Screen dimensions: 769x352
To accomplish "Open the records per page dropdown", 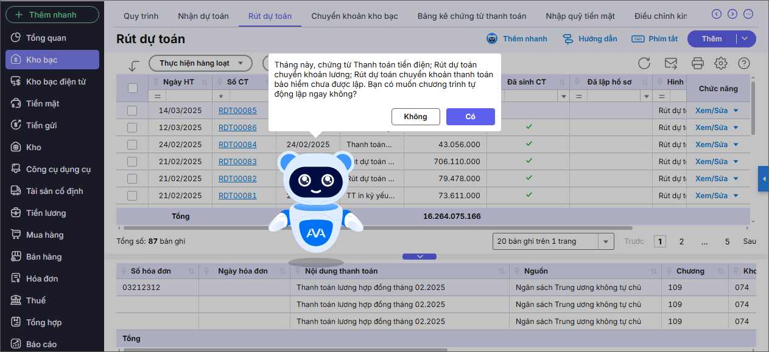I will tap(606, 241).
